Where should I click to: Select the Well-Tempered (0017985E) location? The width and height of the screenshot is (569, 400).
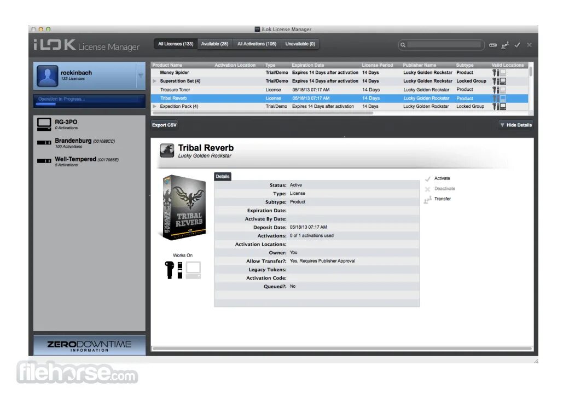89,161
